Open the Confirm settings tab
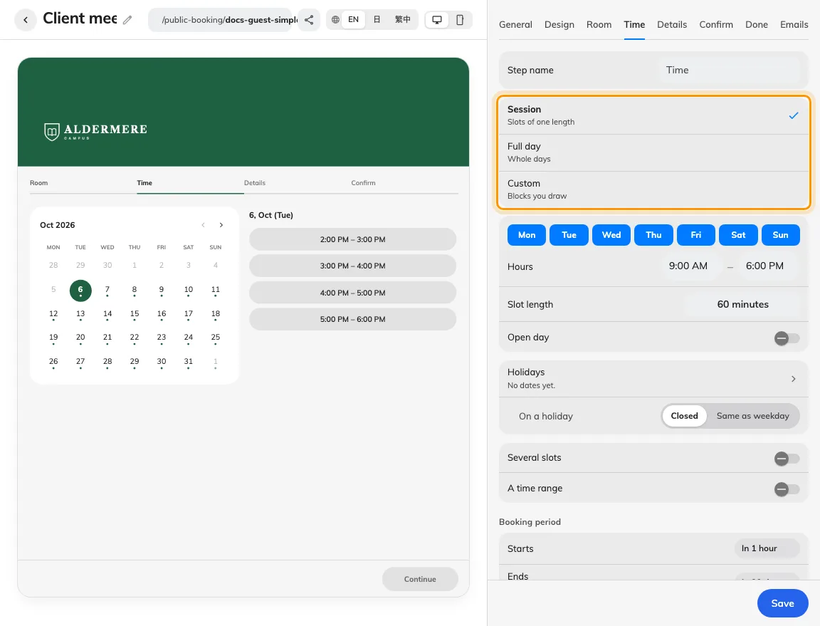This screenshot has width=820, height=626. 716,25
